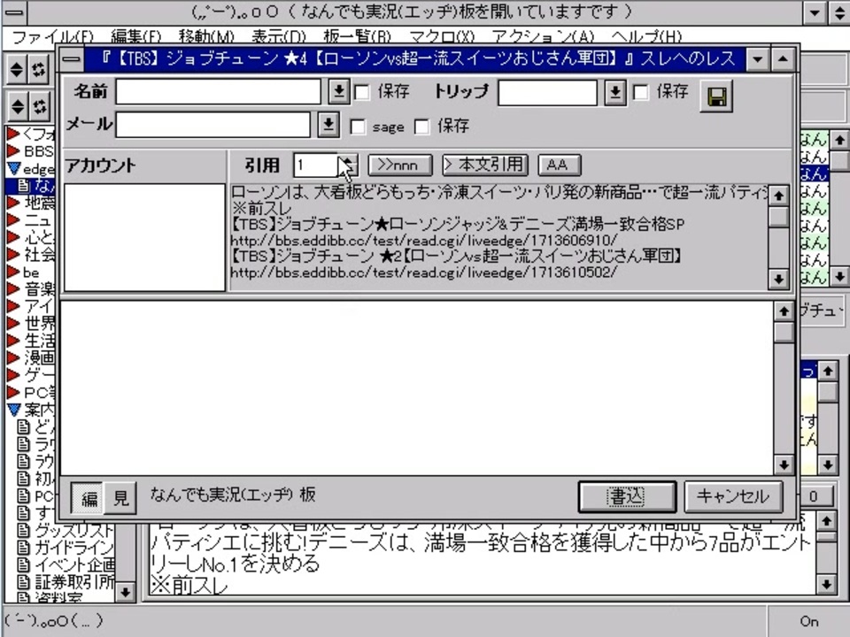Click maximize arrow on reply dialog title bar
The width and height of the screenshot is (850, 637).
coord(783,59)
